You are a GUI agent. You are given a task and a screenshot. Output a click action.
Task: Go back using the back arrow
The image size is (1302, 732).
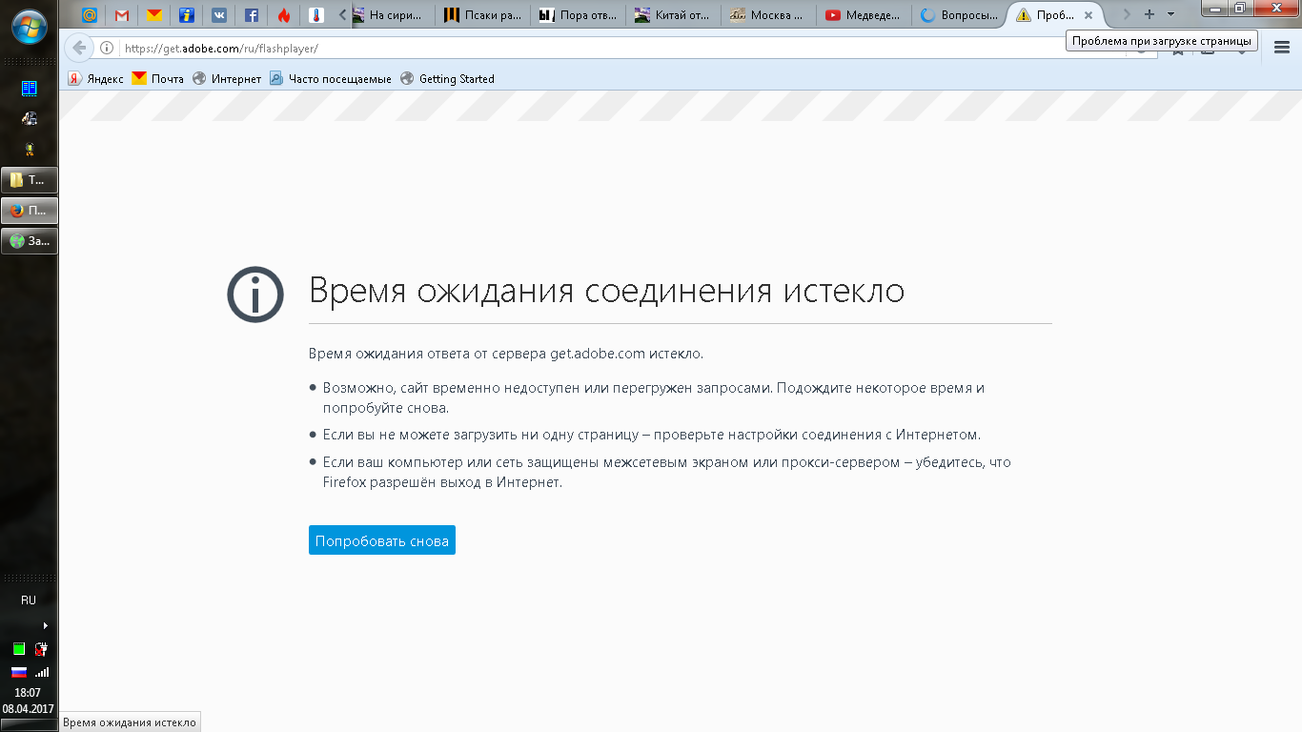pos(80,48)
